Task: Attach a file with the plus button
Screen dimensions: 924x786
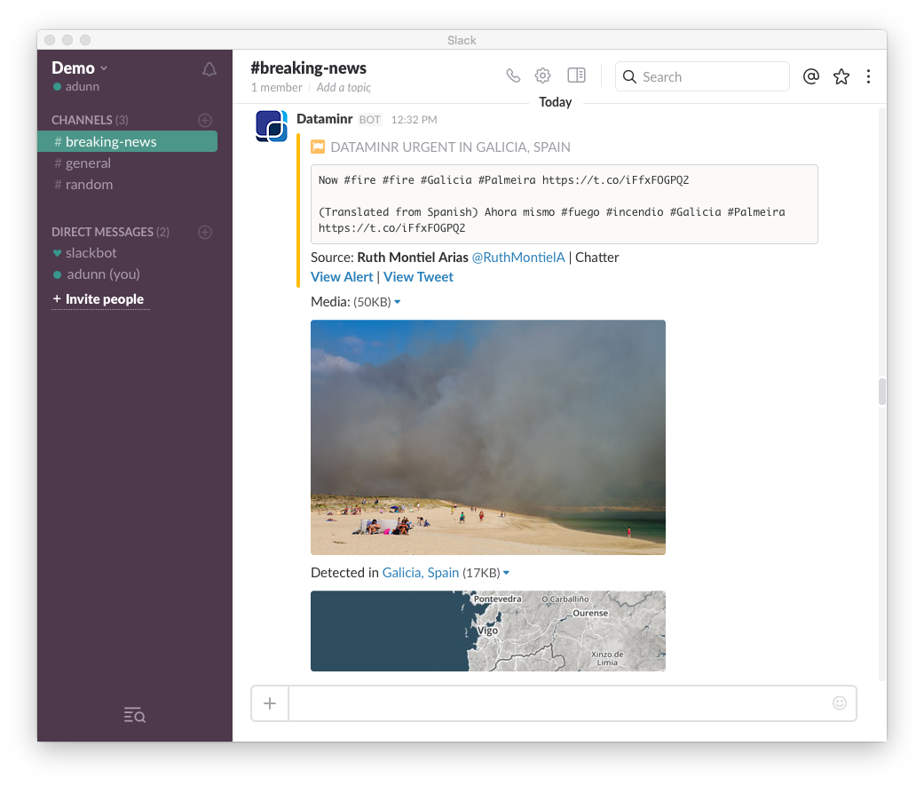Action: [270, 703]
